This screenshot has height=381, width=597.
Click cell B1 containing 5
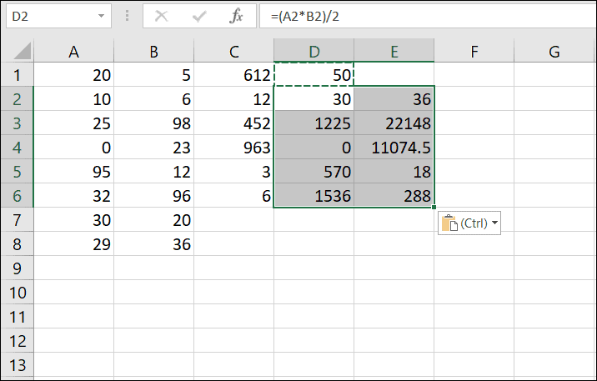153,74
